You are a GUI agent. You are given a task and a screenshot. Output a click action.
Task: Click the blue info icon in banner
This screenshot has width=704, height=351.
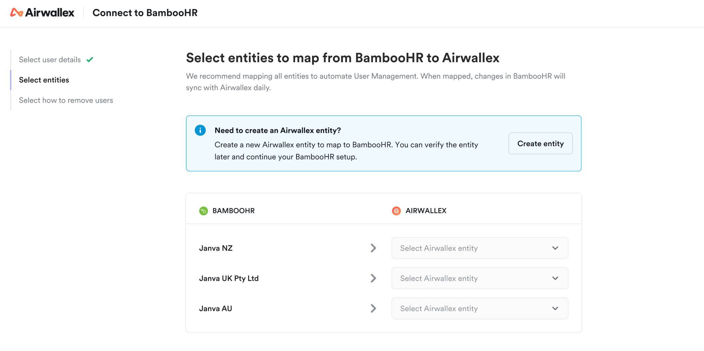(200, 130)
